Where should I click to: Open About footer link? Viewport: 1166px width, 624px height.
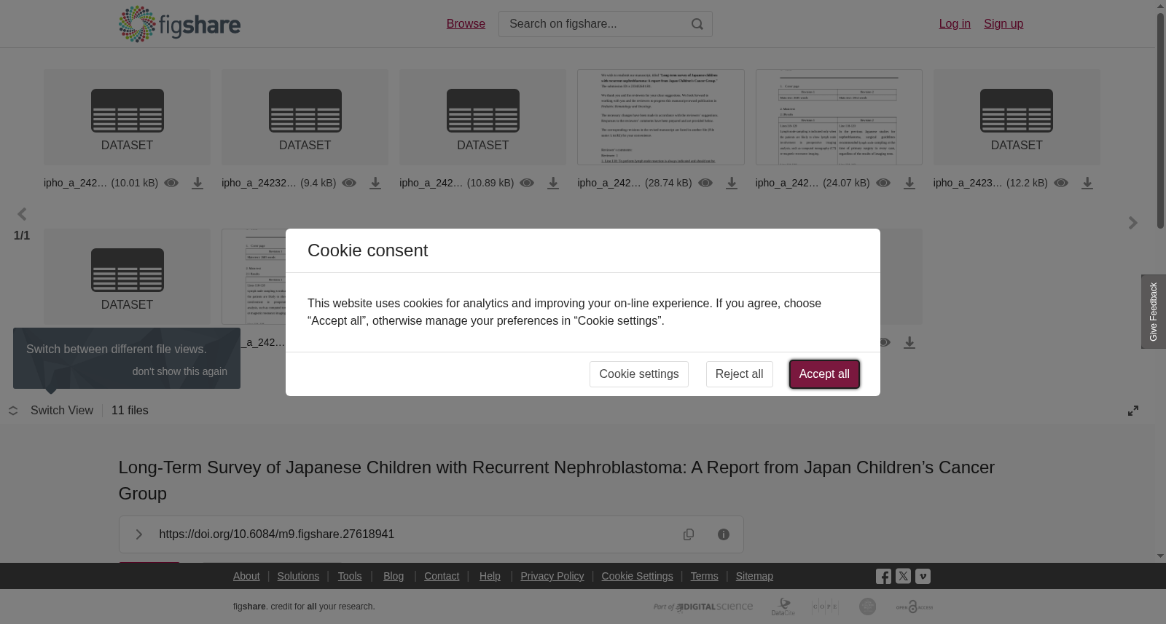[246, 576]
